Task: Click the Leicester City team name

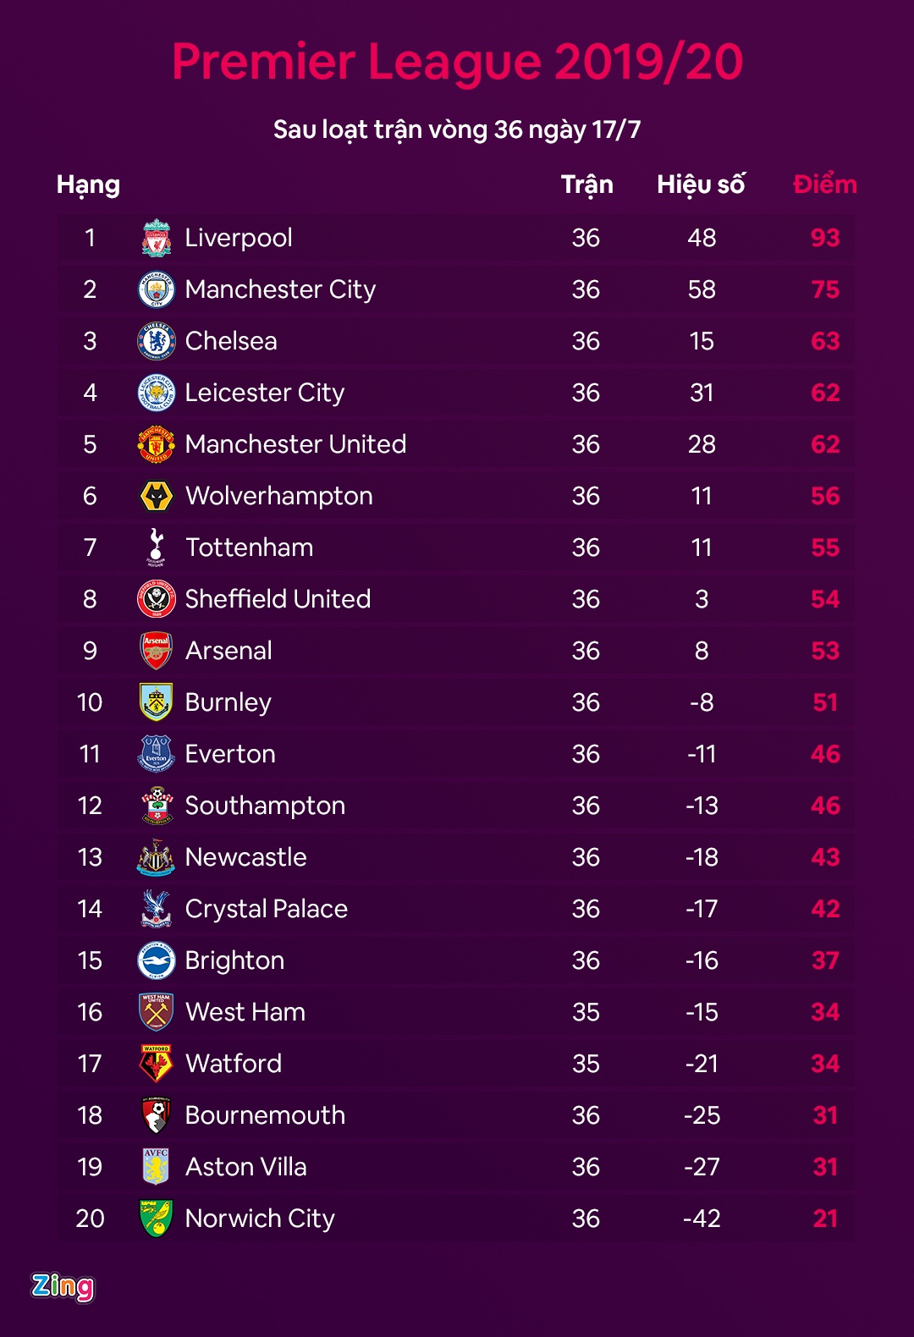Action: (x=265, y=393)
